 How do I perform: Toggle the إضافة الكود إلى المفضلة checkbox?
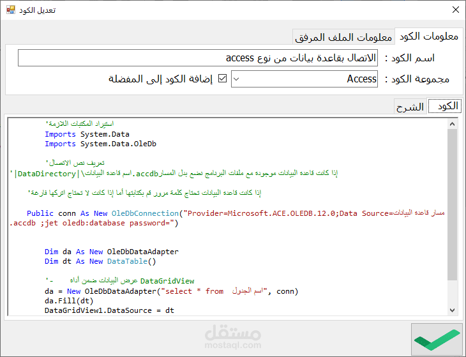point(223,79)
